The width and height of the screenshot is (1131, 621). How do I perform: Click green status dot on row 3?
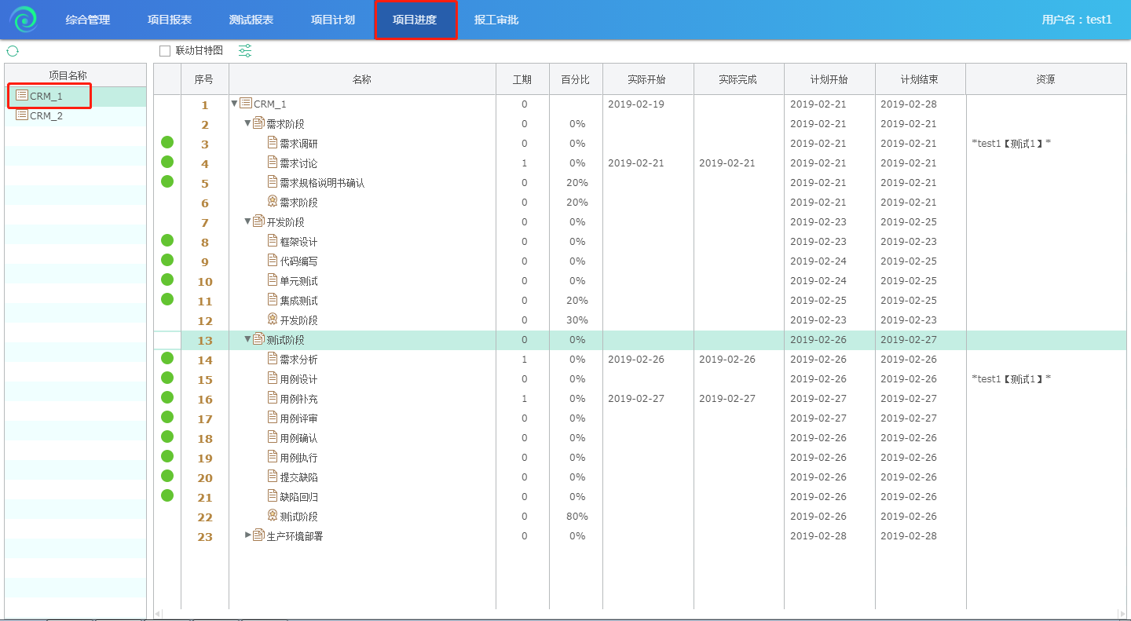[167, 143]
